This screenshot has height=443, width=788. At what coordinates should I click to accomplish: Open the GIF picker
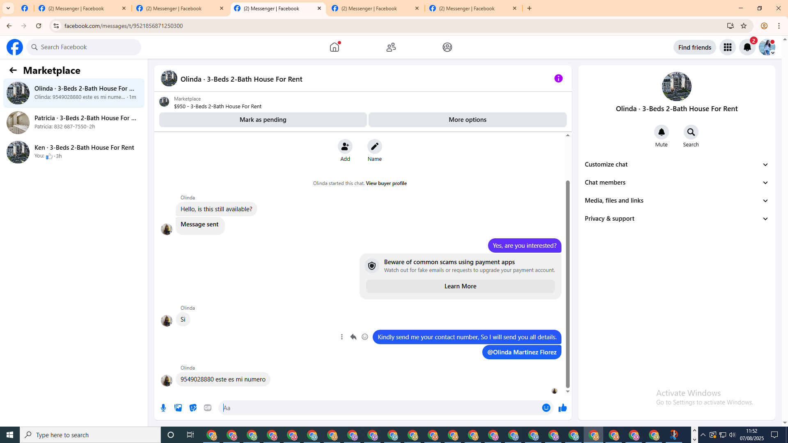208,408
